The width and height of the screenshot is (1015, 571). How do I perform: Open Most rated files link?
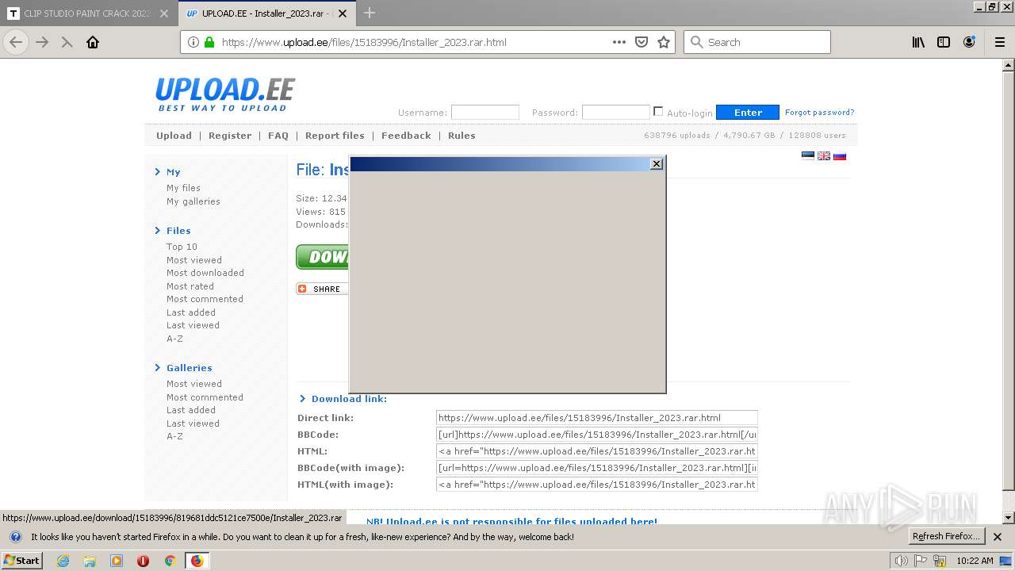pyautogui.click(x=190, y=286)
